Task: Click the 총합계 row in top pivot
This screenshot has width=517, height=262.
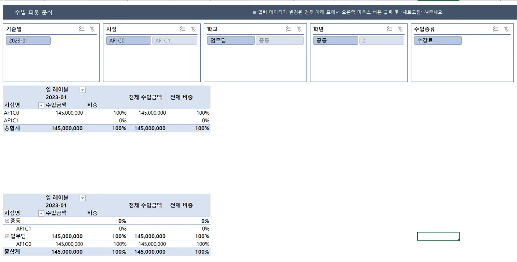Action: coord(12,128)
